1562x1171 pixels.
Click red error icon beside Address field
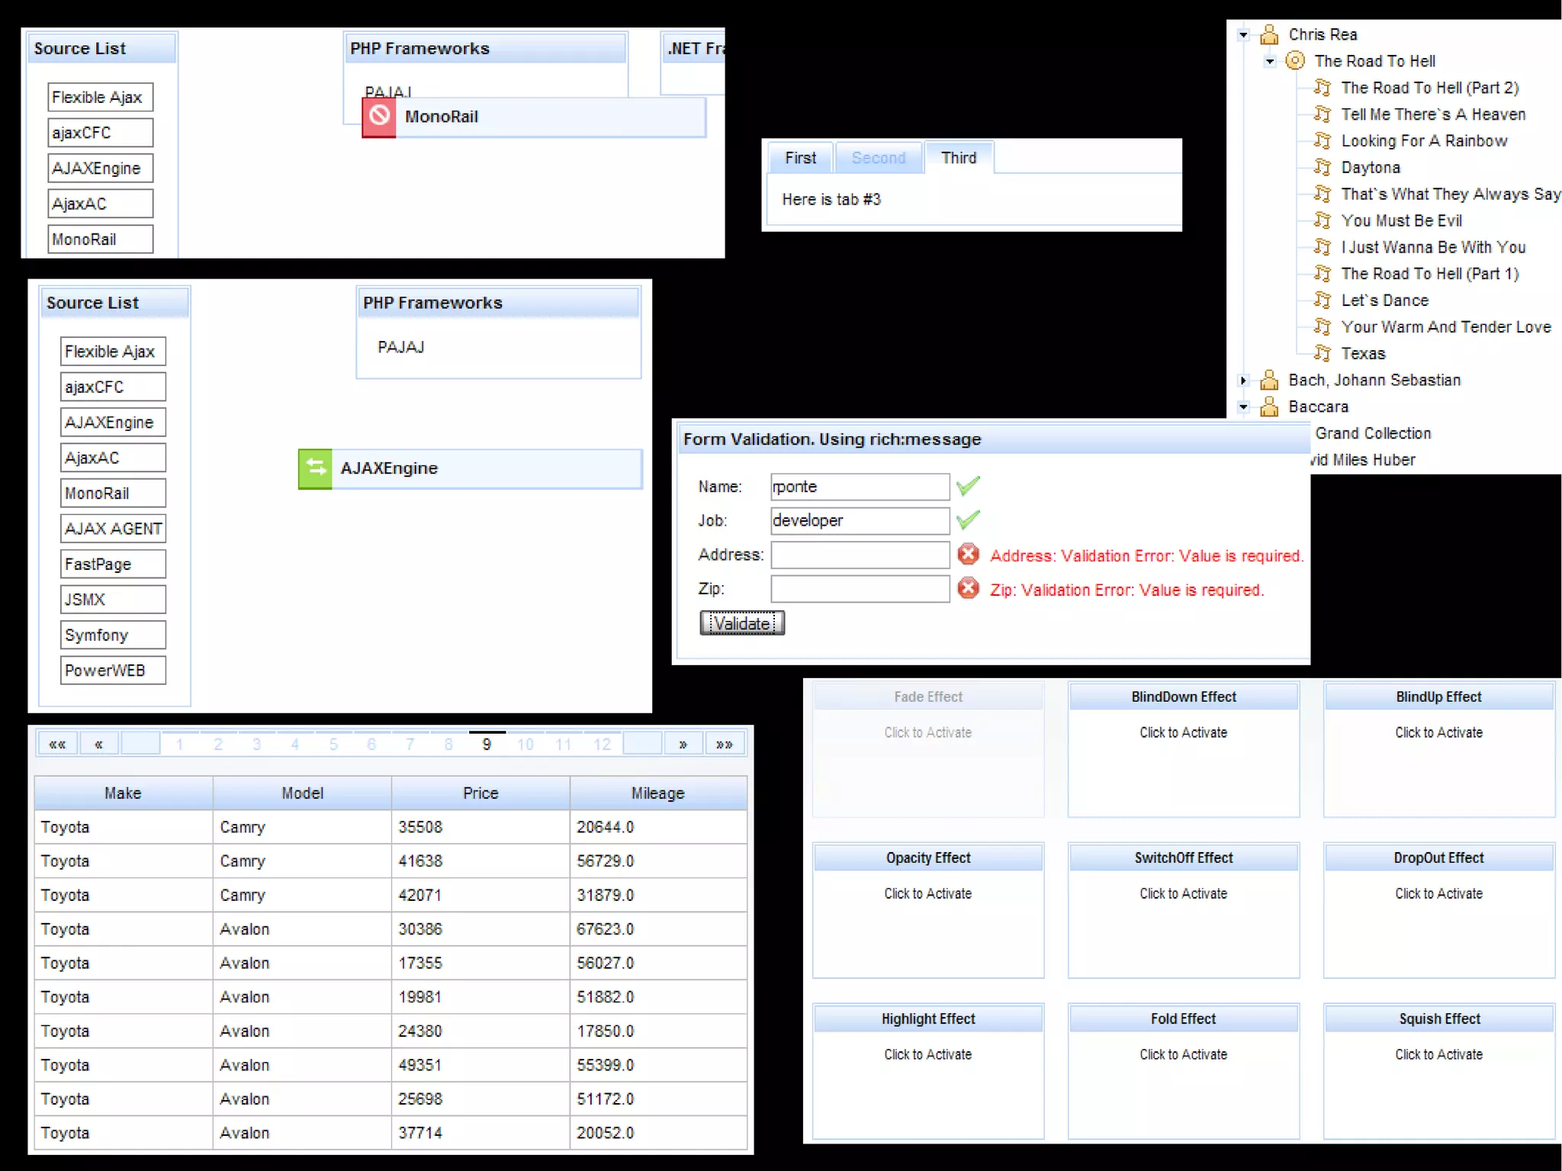click(968, 555)
